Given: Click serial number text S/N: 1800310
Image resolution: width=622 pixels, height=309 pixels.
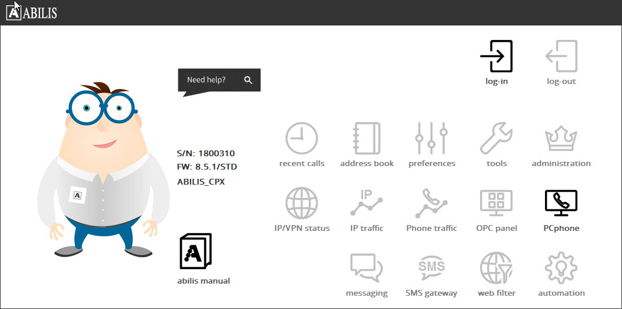Looking at the screenshot, I should click(206, 153).
